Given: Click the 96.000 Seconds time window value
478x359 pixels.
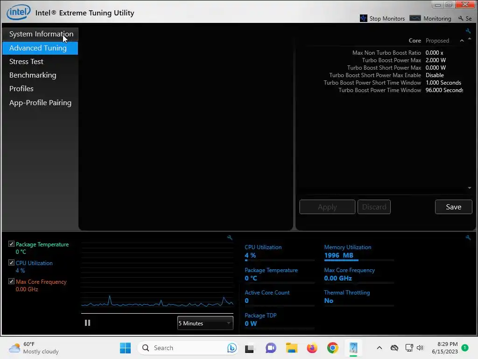Looking at the screenshot, I should 444,90.
